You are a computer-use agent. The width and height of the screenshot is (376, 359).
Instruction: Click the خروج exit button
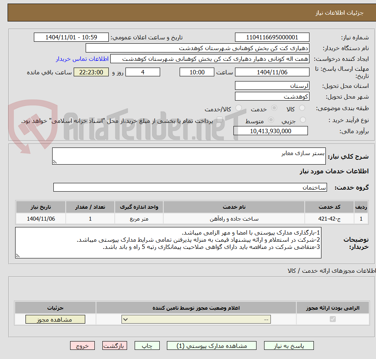click(x=82, y=345)
